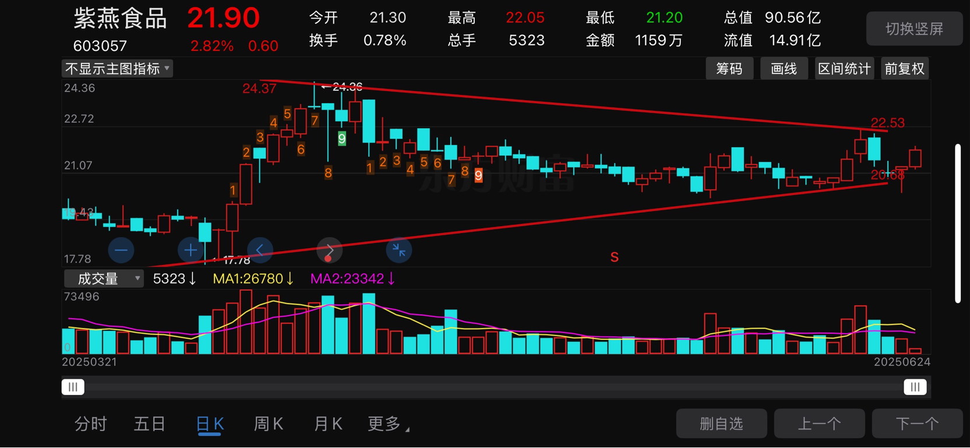Click end date 20250624 label
Screen dimensions: 970x448
902,362
